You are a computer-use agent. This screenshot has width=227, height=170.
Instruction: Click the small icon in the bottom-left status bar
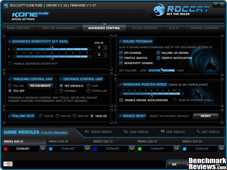pyautogui.click(x=8, y=164)
